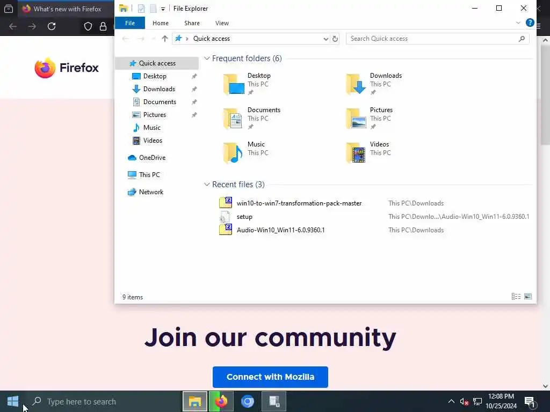The width and height of the screenshot is (550, 412).
Task: Collapse the Frequent folders group
Action: tap(207, 58)
